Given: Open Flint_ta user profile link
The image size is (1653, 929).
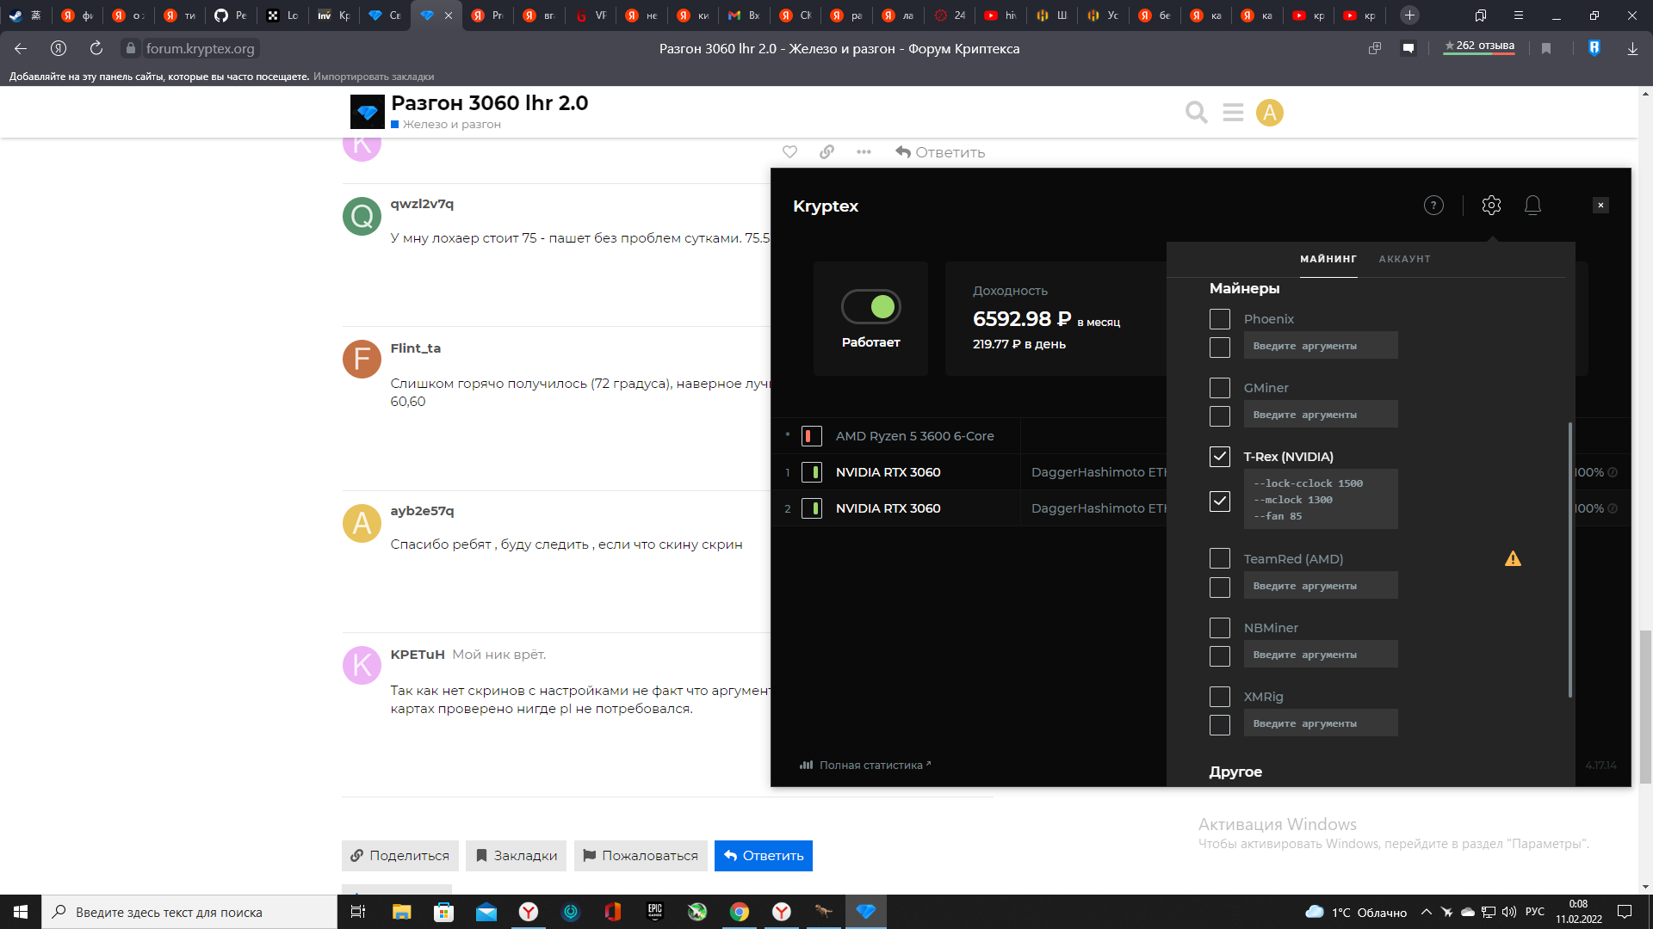Looking at the screenshot, I should (x=415, y=348).
